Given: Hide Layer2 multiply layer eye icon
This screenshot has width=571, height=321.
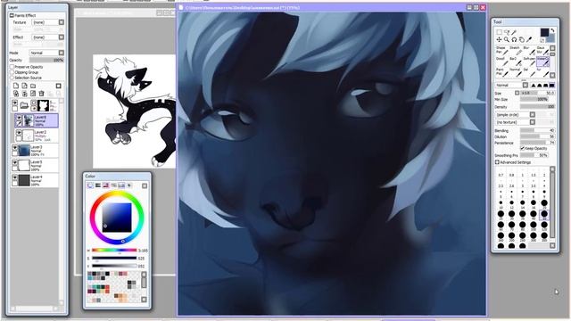Looking at the screenshot, I should (19, 133).
